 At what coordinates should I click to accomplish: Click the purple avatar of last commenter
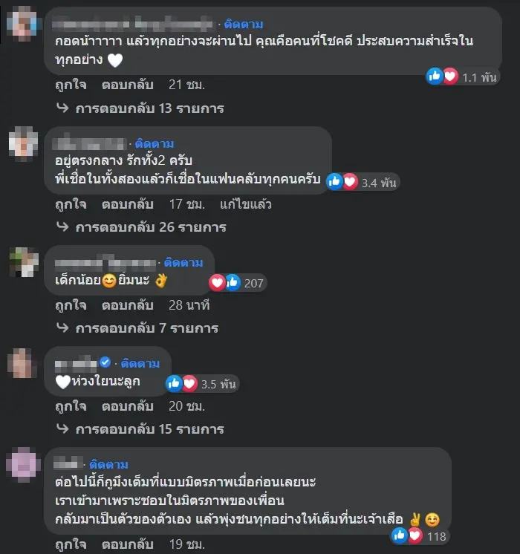(23, 464)
